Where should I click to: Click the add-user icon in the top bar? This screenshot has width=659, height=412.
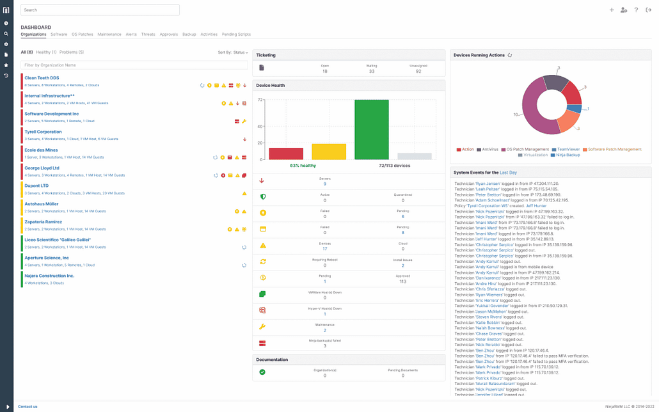[624, 10]
